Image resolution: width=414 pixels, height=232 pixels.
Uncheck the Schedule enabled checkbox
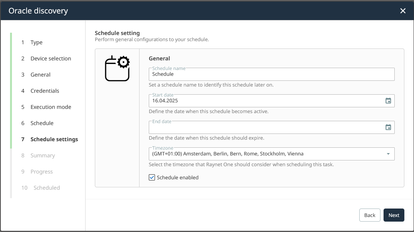(152, 177)
